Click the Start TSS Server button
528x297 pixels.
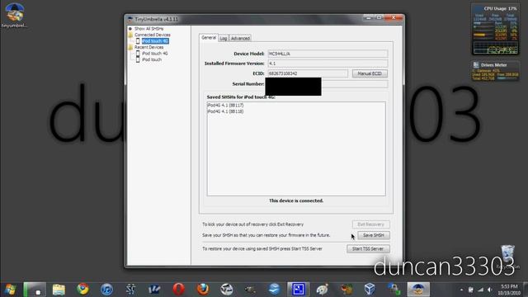pos(368,249)
